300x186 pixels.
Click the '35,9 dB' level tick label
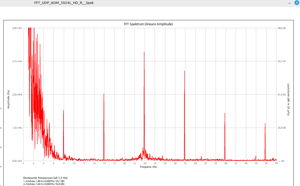[282, 128]
